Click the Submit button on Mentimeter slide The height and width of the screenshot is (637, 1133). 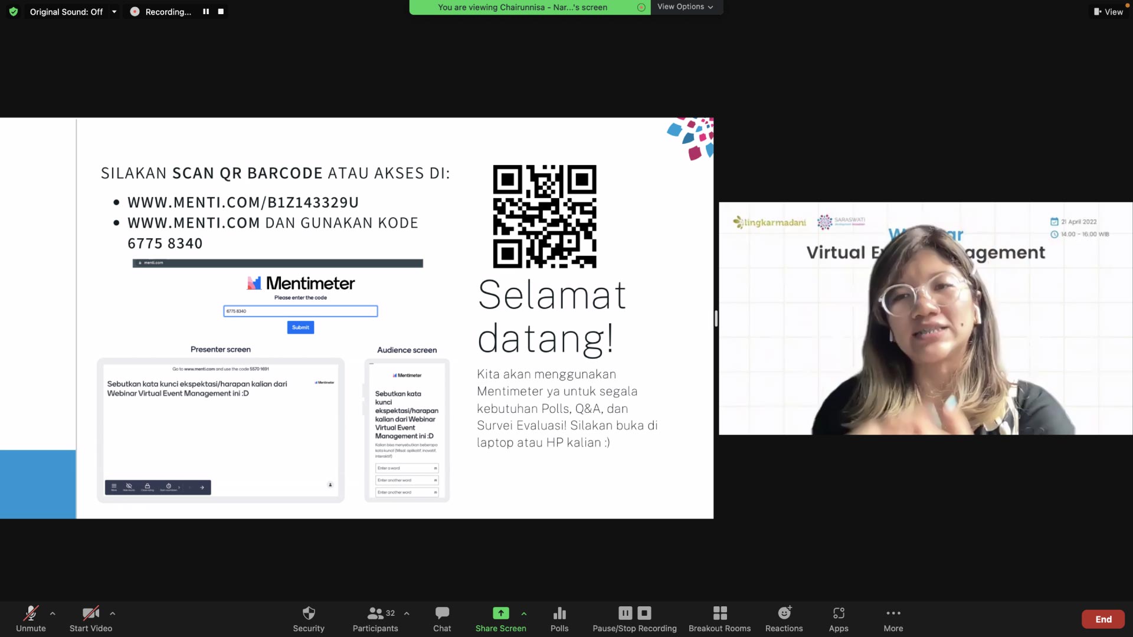point(300,327)
